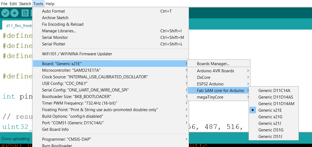Image resolution: width=312 pixels, height=147 pixels.
Task: Open Manage Libraries...
Action: [x=110, y=31]
